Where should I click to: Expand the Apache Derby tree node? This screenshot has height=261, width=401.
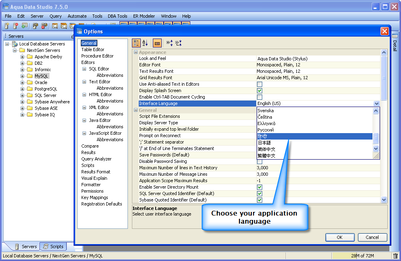click(22, 57)
